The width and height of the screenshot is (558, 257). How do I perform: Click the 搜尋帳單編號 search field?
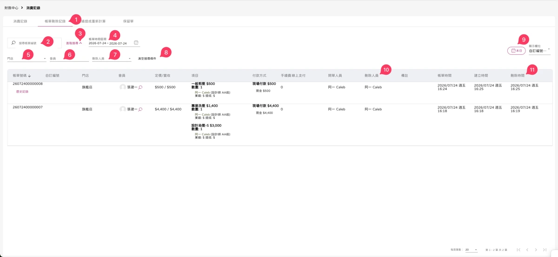34,43
